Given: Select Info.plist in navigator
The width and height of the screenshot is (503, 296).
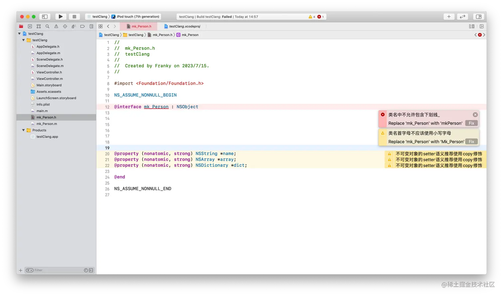Looking at the screenshot, I should (43, 104).
